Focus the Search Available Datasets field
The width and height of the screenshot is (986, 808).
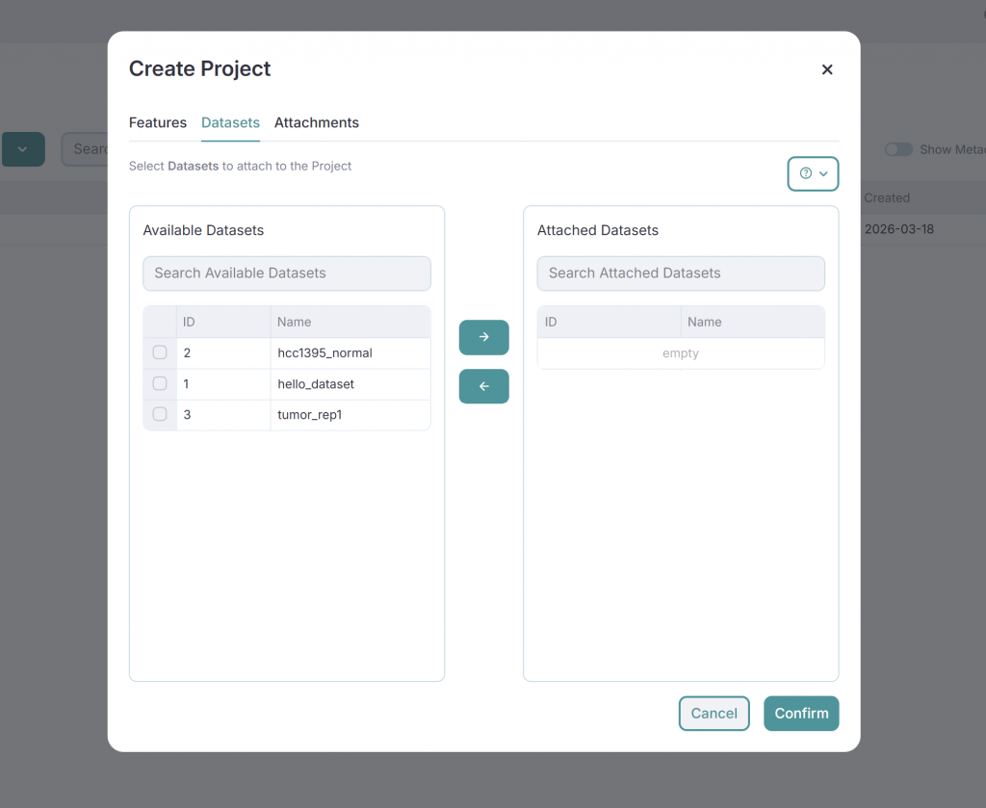(286, 273)
